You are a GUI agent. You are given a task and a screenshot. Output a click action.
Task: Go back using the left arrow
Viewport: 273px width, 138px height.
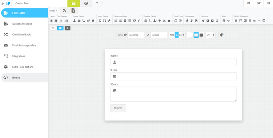point(3,3)
